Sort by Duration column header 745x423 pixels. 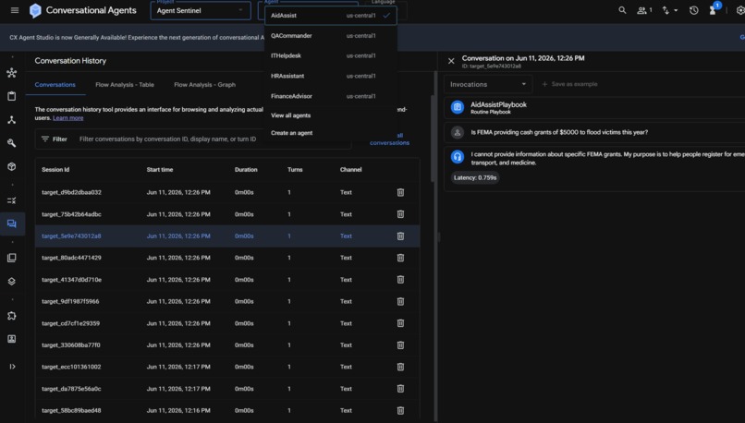click(x=246, y=170)
